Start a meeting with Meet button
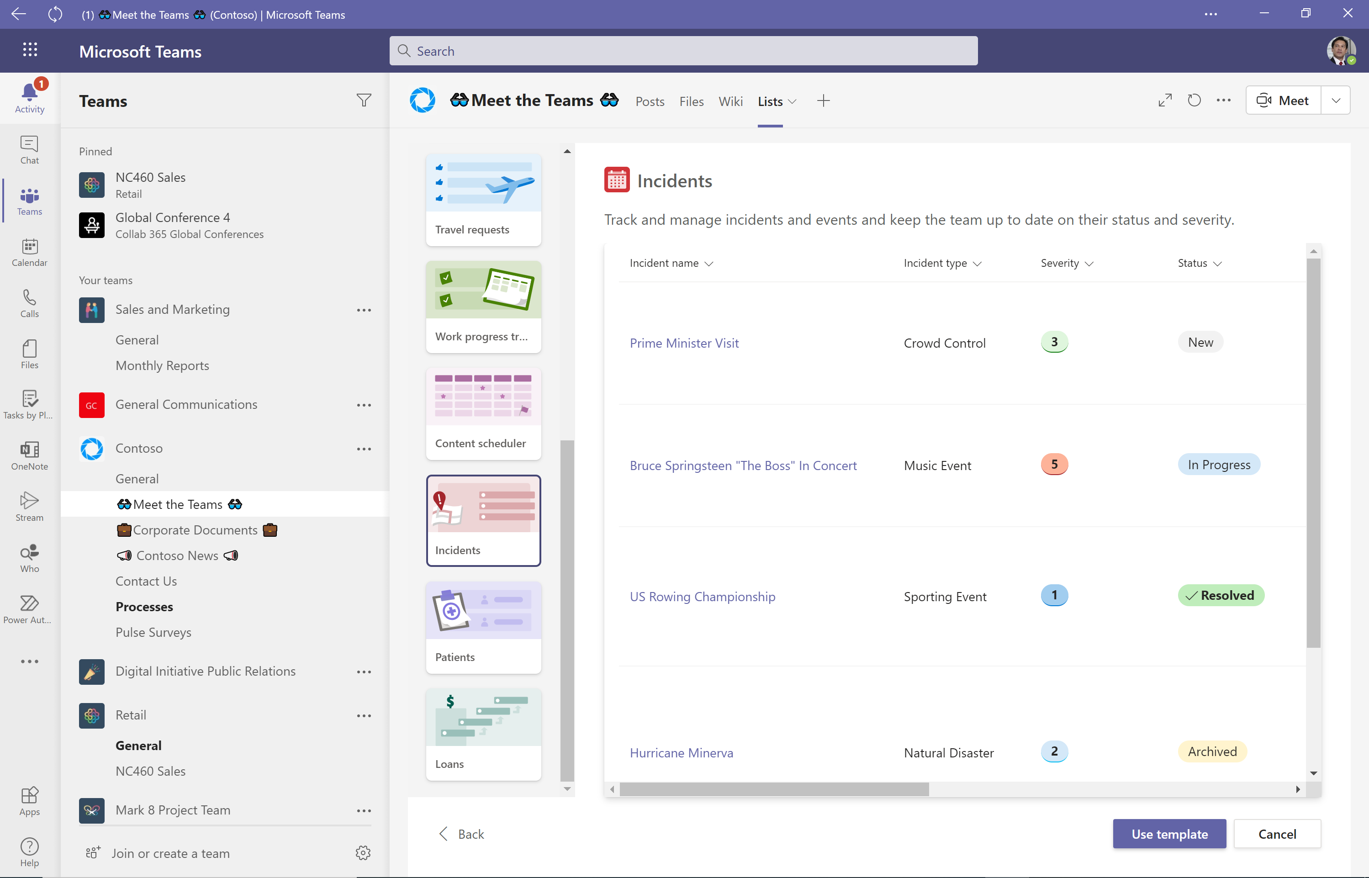1369x878 pixels. [x=1284, y=101]
